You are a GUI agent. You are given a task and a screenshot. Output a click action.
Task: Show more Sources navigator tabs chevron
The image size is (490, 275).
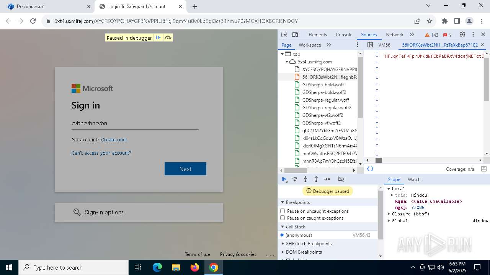click(x=329, y=45)
